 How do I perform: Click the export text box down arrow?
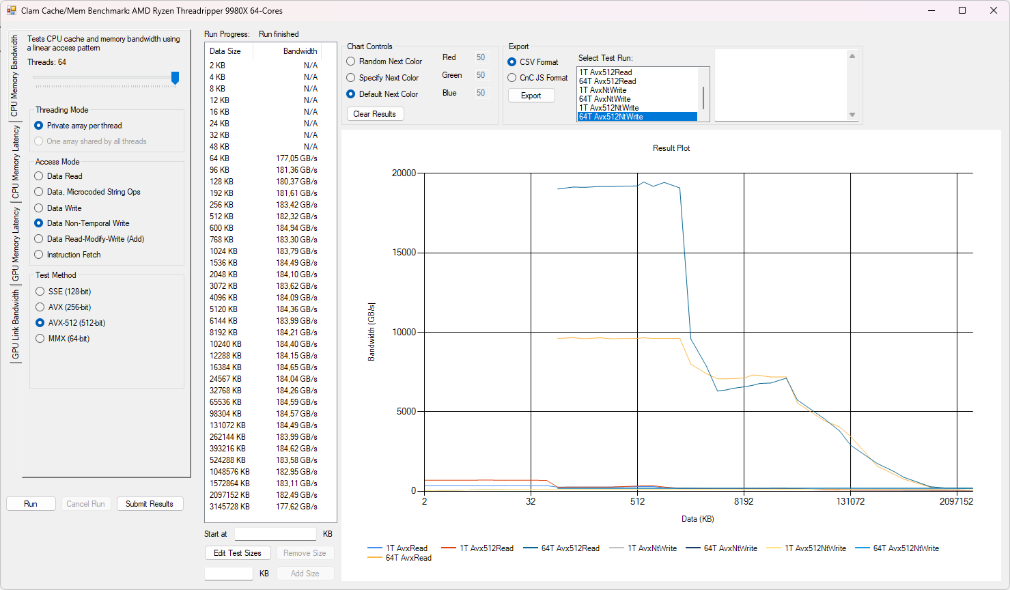click(852, 115)
